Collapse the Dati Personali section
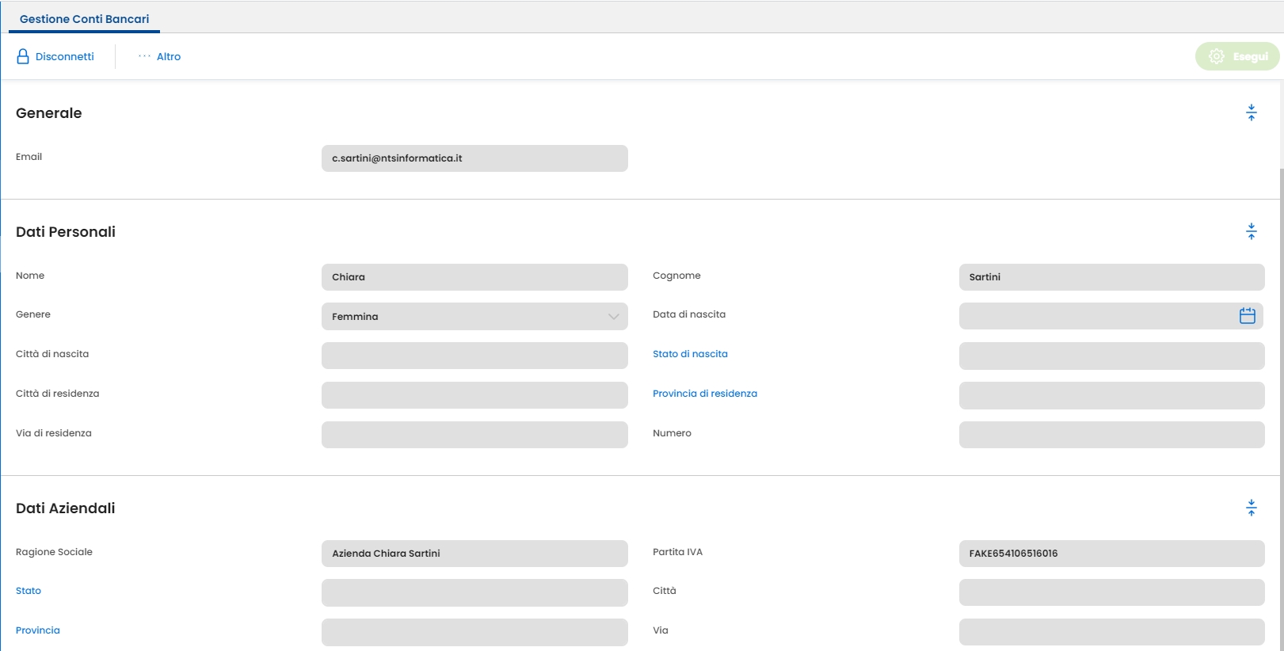Viewport: 1284px width, 651px height. (1251, 231)
